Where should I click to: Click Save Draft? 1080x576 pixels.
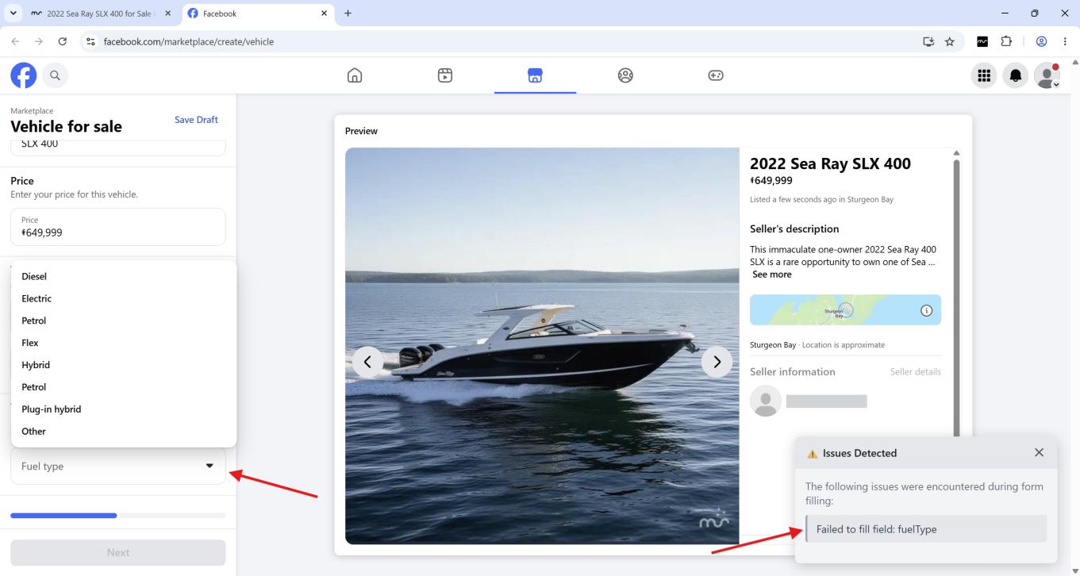[196, 120]
